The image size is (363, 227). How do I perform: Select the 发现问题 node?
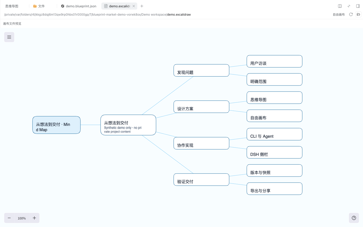pos(201,70)
